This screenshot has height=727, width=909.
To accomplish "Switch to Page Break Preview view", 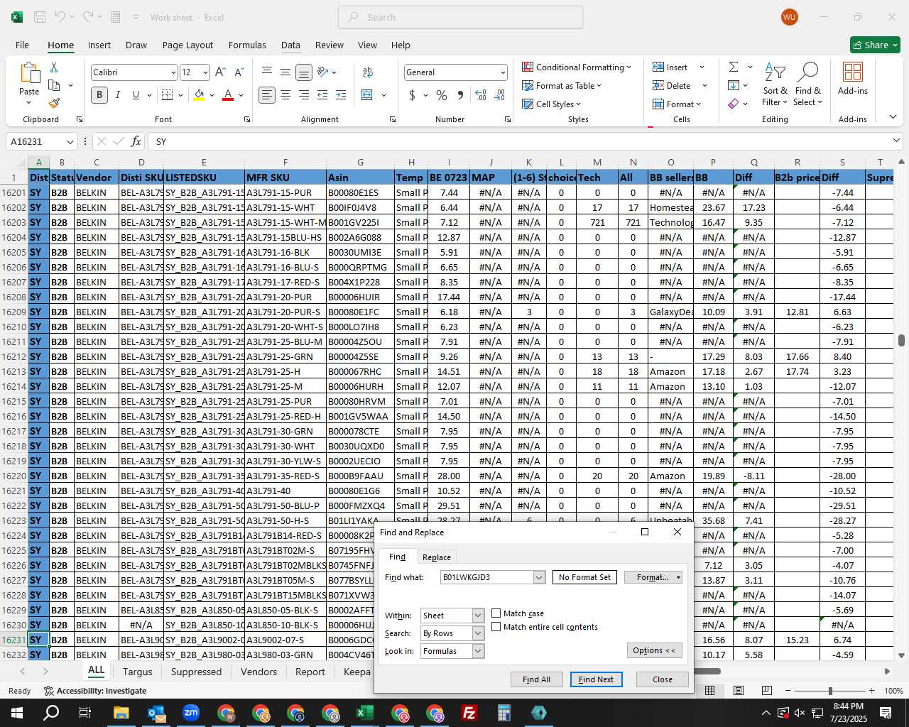I will 766,690.
